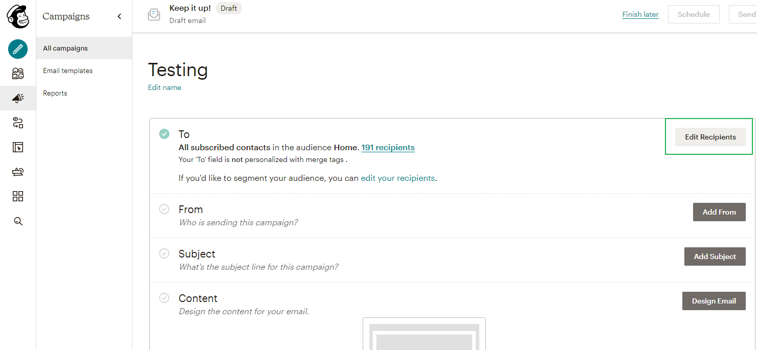Viewport: 757px width, 350px height.
Task: Click the From section heading
Action: [191, 209]
